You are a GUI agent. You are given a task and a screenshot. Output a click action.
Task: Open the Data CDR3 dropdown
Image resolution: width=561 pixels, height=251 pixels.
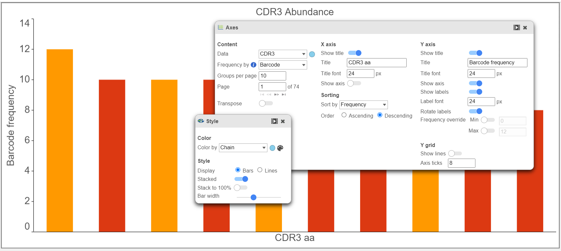[283, 54]
